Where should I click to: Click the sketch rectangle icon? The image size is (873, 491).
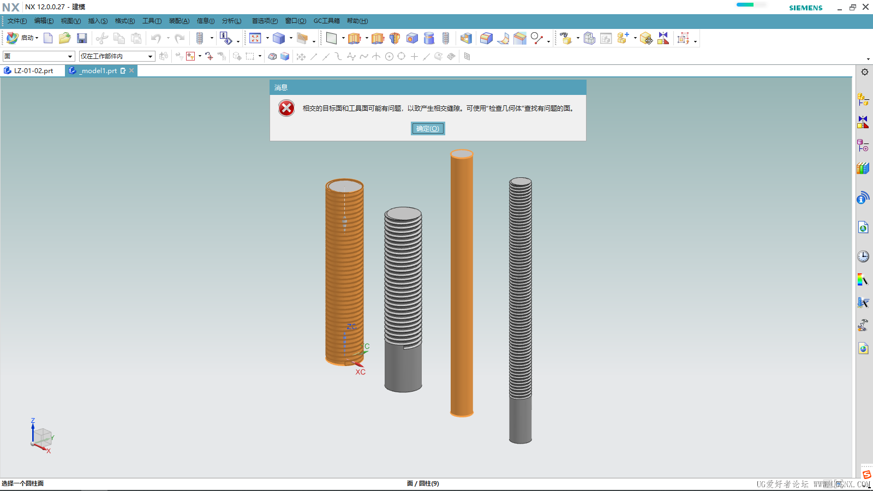click(x=331, y=38)
